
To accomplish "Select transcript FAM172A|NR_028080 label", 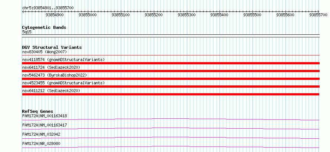I will pyautogui.click(x=41, y=143).
